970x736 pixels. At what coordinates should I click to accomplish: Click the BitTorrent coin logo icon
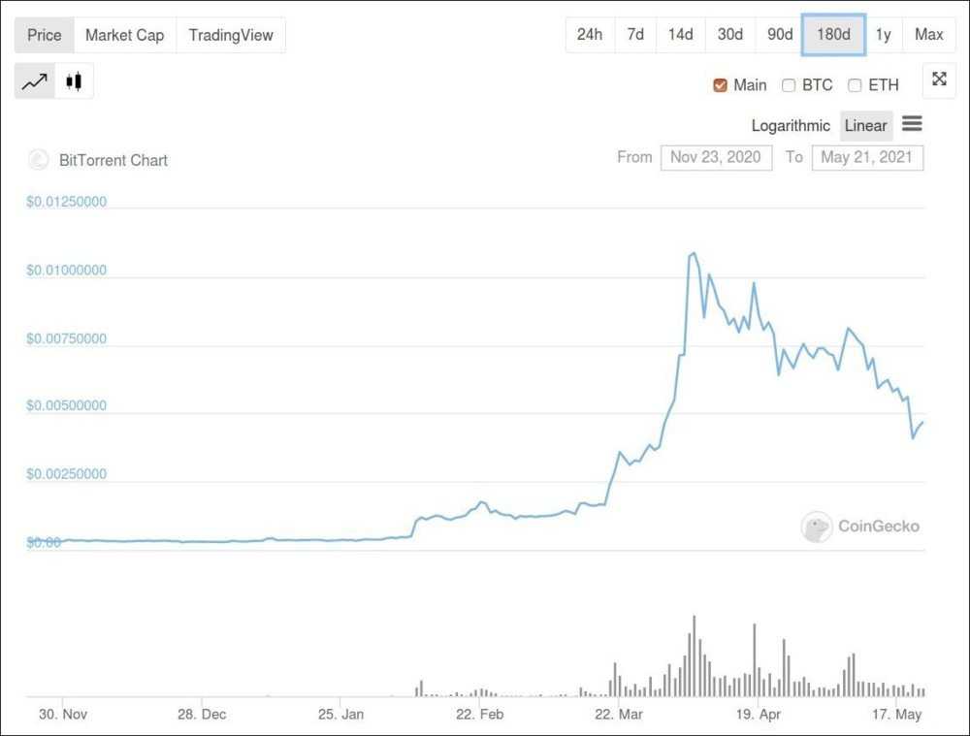[39, 160]
